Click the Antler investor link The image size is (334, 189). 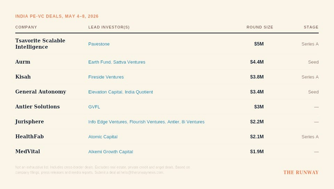[x=173, y=122]
